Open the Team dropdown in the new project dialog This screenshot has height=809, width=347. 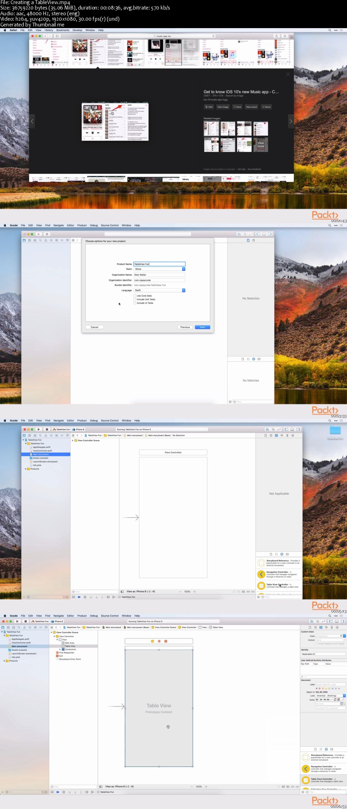point(159,269)
